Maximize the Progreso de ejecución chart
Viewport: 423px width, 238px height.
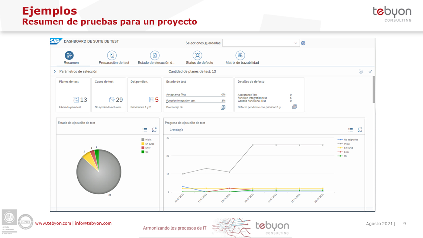tap(360, 129)
